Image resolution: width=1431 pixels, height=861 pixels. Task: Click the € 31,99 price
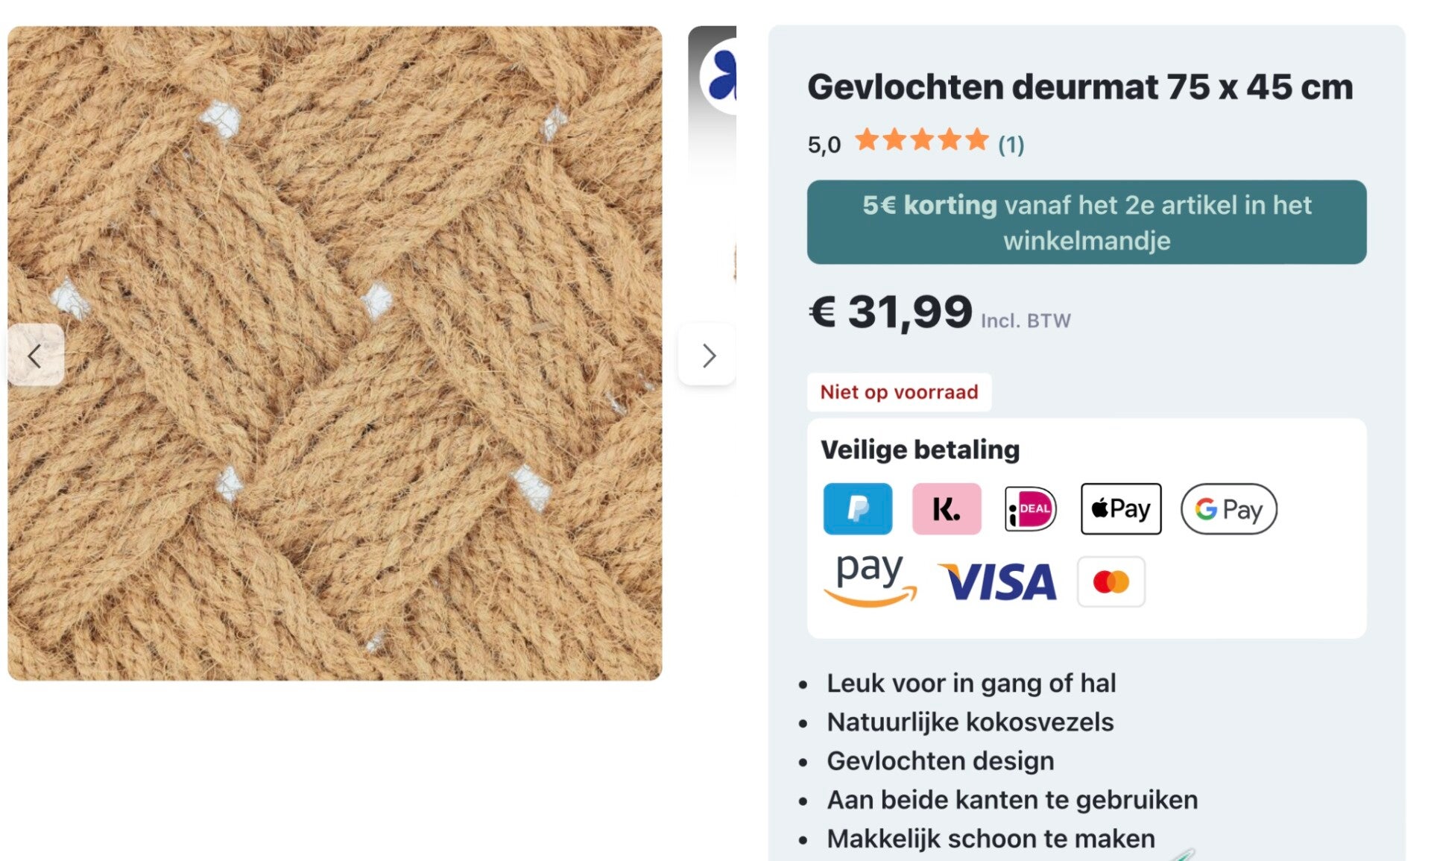point(891,312)
